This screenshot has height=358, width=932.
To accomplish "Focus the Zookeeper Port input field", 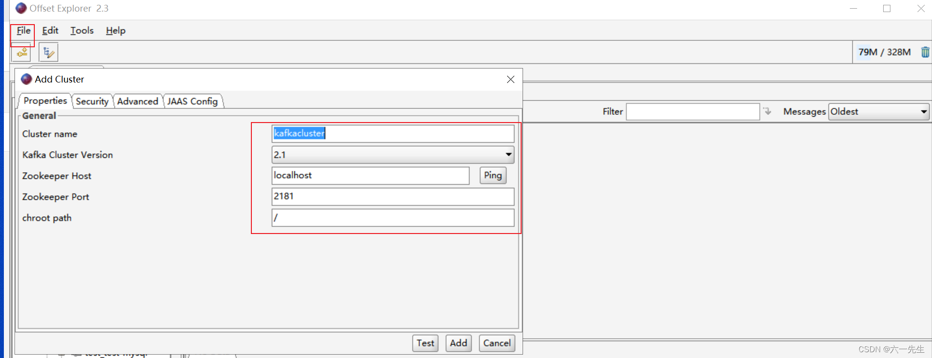I will tap(393, 196).
